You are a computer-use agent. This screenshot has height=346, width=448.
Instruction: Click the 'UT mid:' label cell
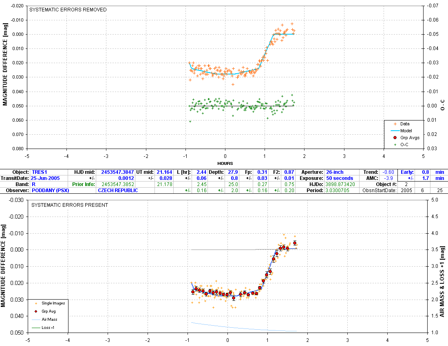click(x=145, y=172)
